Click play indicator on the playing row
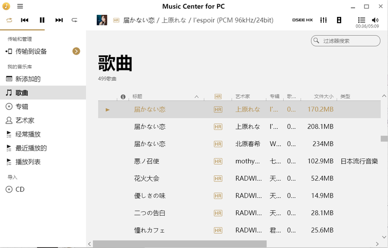This screenshot has height=248, width=388. (x=108, y=110)
